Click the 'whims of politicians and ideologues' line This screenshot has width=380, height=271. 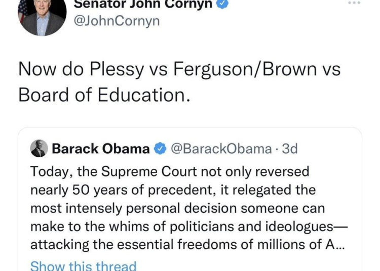coord(189,227)
